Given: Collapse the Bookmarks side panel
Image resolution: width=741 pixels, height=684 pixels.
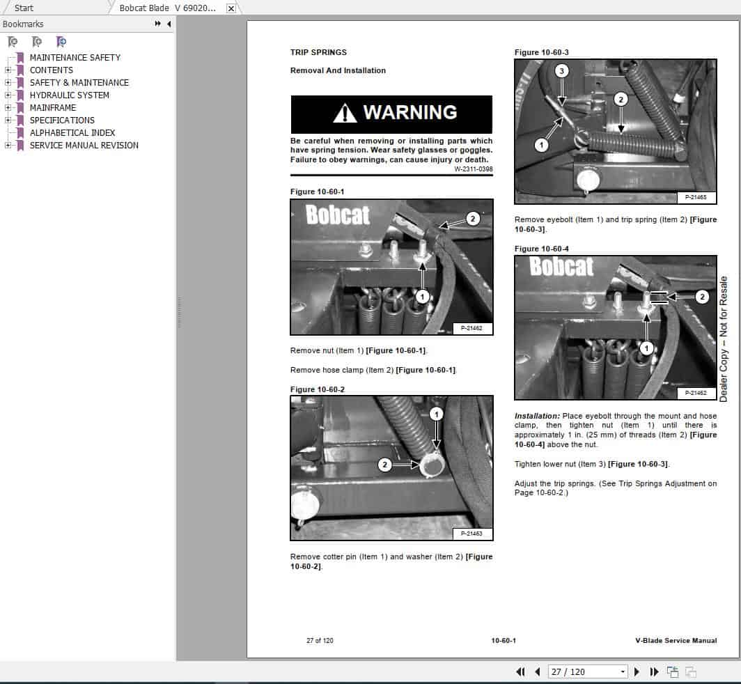Looking at the screenshot, I should (x=169, y=23).
